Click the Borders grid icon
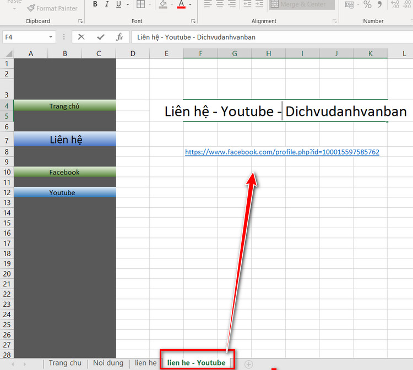Viewport: 413px width, 370px height. (140, 4)
